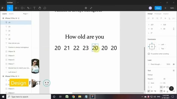177x99 pixels.
Task: Toggle constrain proportions lock
Action: [174, 29]
